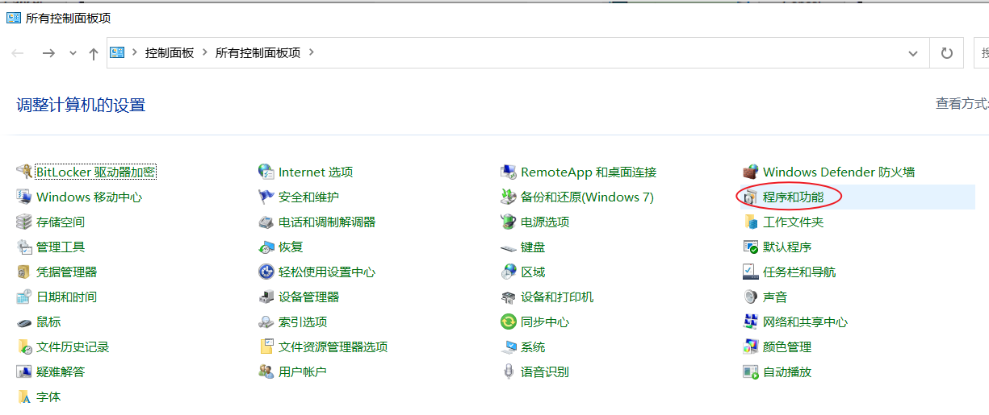The width and height of the screenshot is (989, 415).
Task: Go forward with the Forward arrow
Action: [48, 53]
